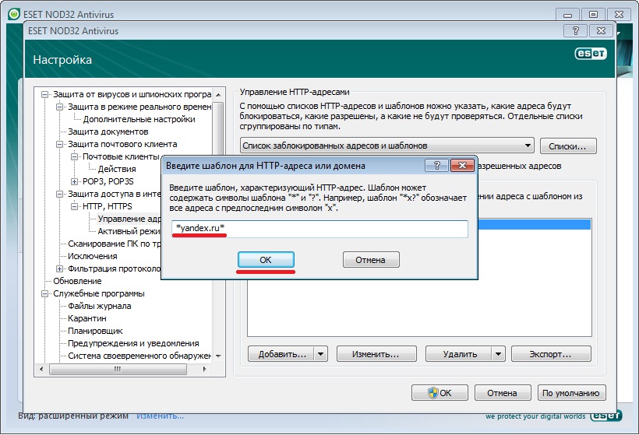Click ESET icon in main window title
The height and width of the screenshot is (435, 639).
[x=14, y=14]
